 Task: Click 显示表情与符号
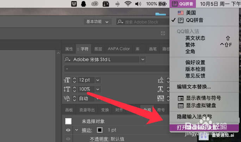[204, 98]
